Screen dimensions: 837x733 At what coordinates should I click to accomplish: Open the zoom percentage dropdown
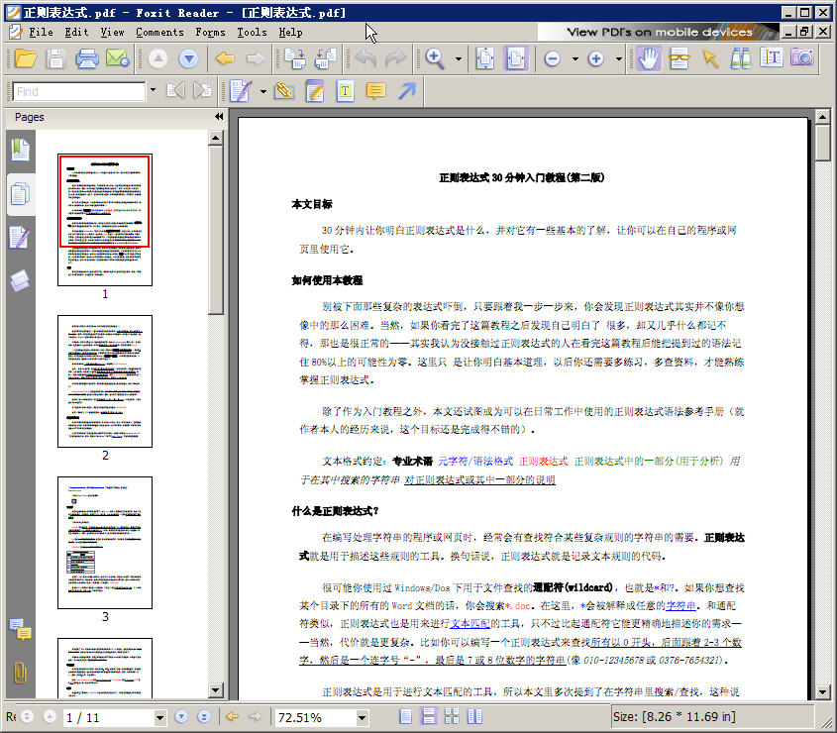click(x=361, y=717)
